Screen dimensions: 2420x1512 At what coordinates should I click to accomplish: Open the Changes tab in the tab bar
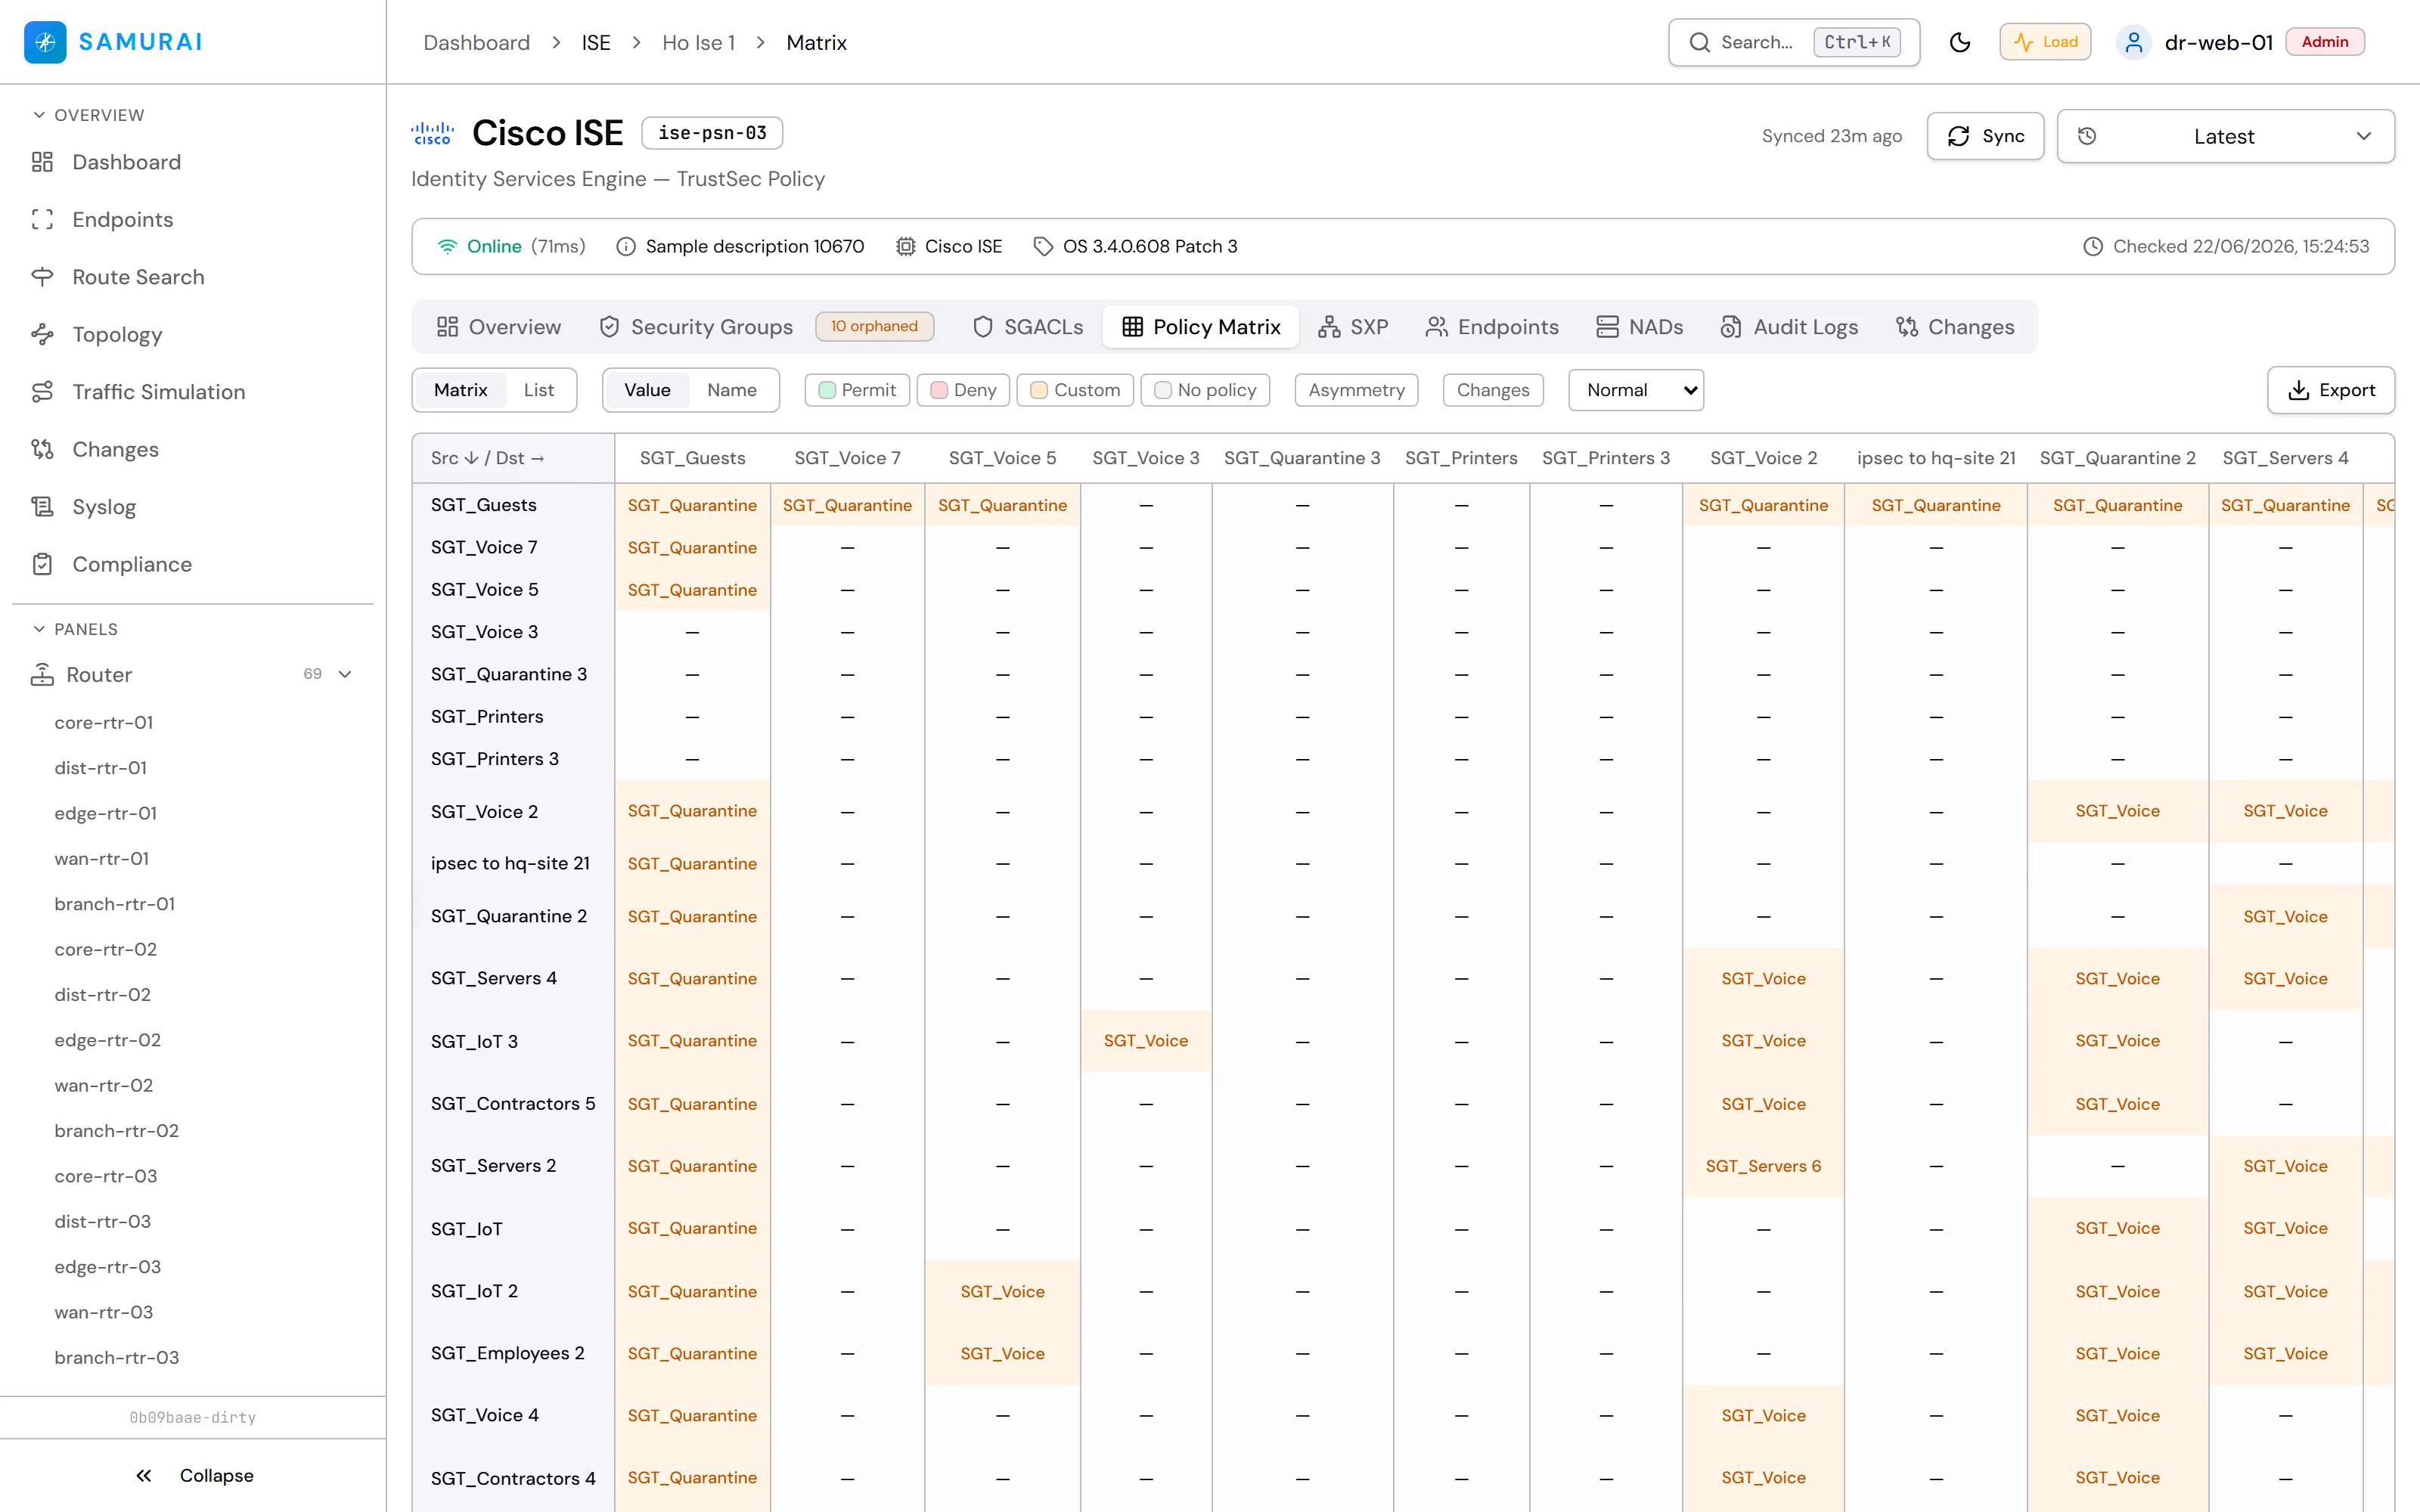coord(1955,327)
